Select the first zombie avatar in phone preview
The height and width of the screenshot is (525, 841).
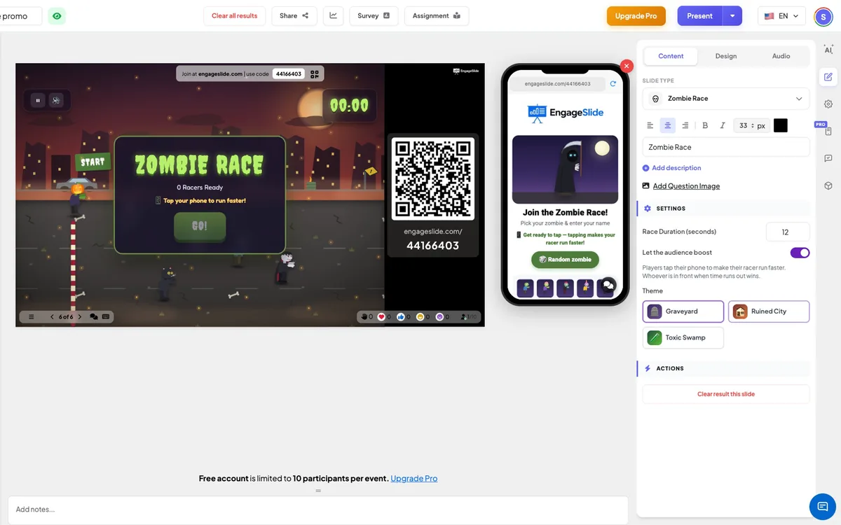pyautogui.click(x=526, y=288)
